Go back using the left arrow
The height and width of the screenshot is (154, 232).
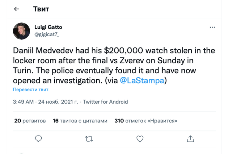coord(17,9)
